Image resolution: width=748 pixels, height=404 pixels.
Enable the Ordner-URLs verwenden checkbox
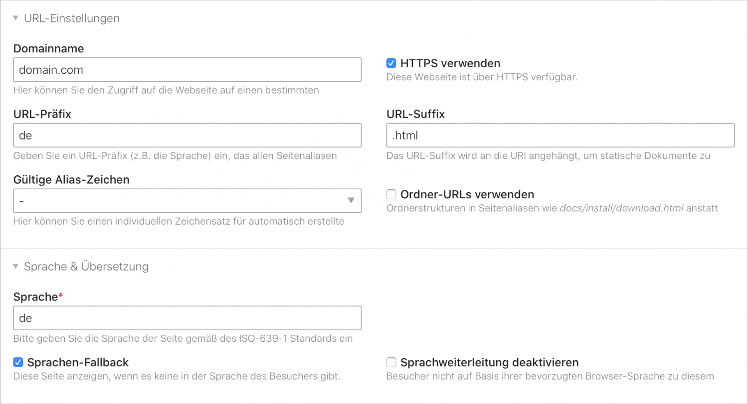[391, 194]
